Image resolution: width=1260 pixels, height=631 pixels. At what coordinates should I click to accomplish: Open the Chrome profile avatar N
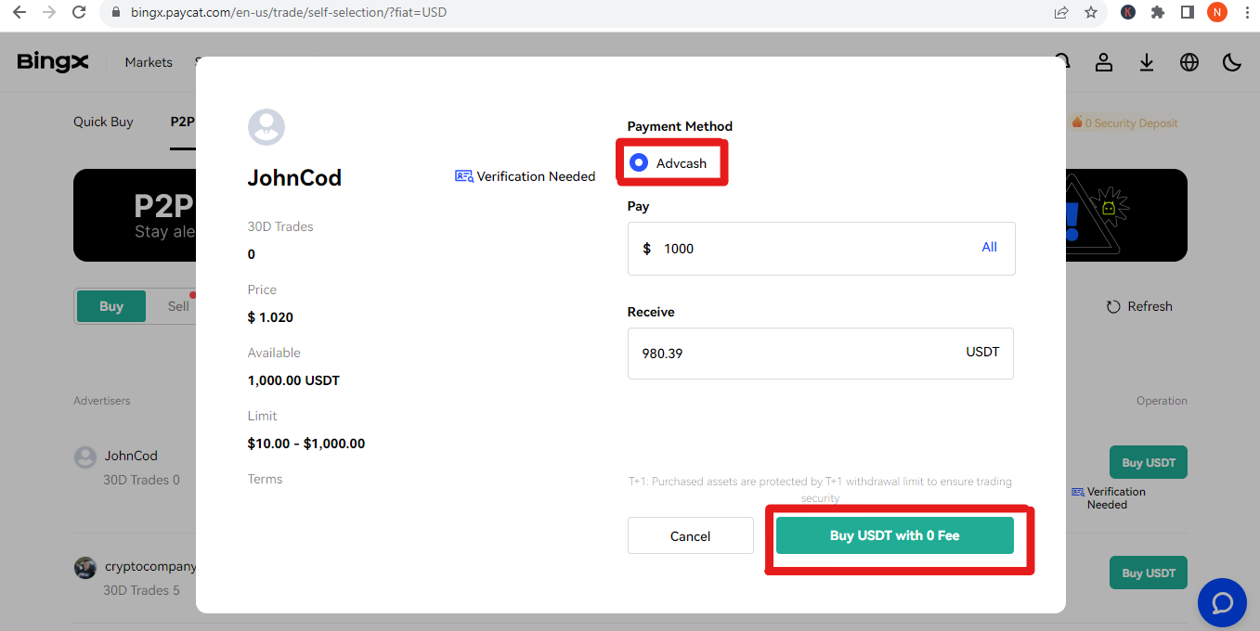point(1217,13)
